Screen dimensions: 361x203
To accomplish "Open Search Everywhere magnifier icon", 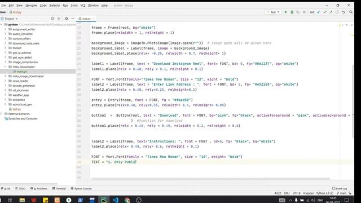I will (x=351, y=12).
